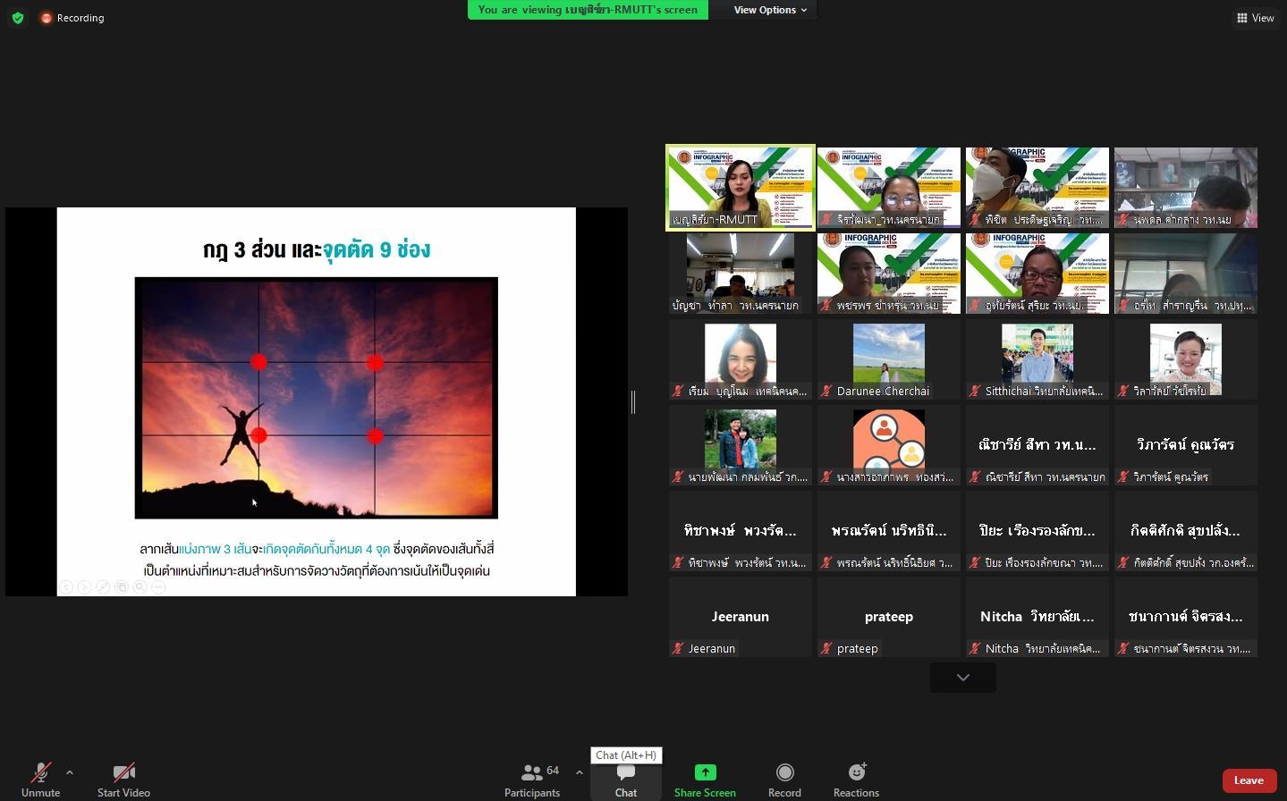Image resolution: width=1287 pixels, height=801 pixels.
Task: Start recording with the Record icon
Action: [x=784, y=772]
